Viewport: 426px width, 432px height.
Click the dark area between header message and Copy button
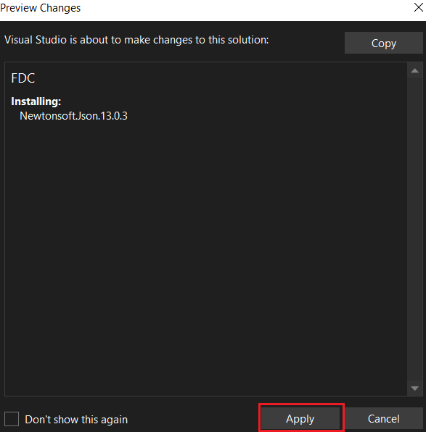(x=306, y=41)
